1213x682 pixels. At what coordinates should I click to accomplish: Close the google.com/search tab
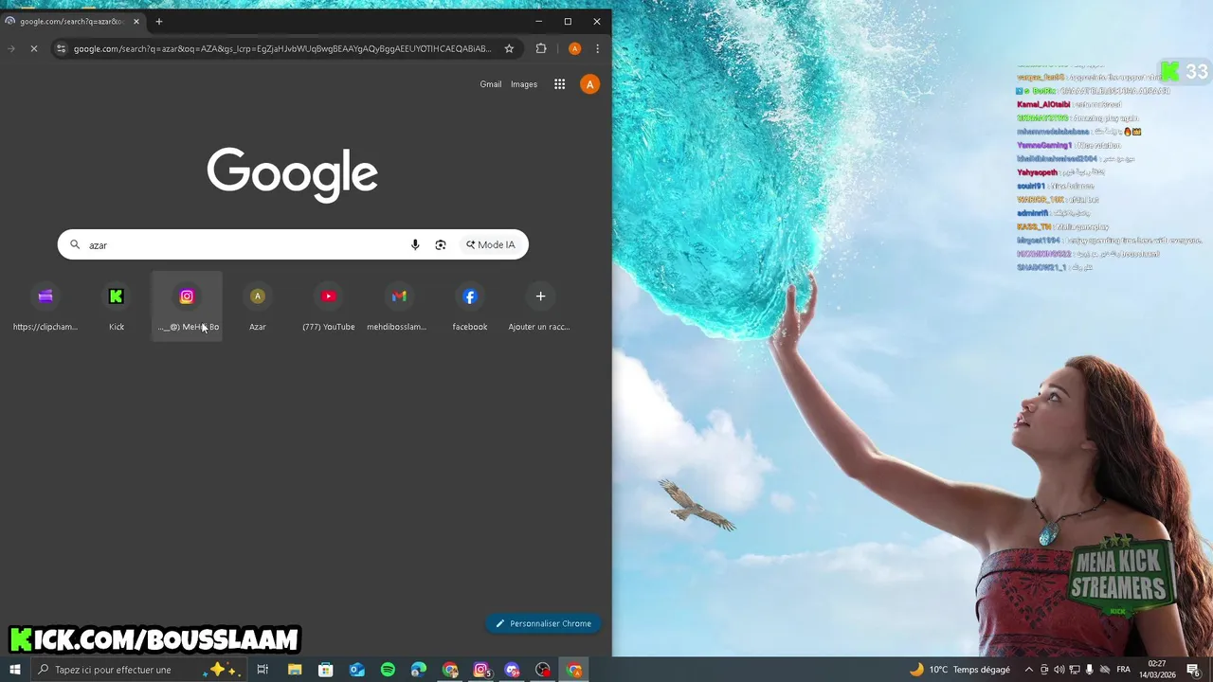coord(136,21)
